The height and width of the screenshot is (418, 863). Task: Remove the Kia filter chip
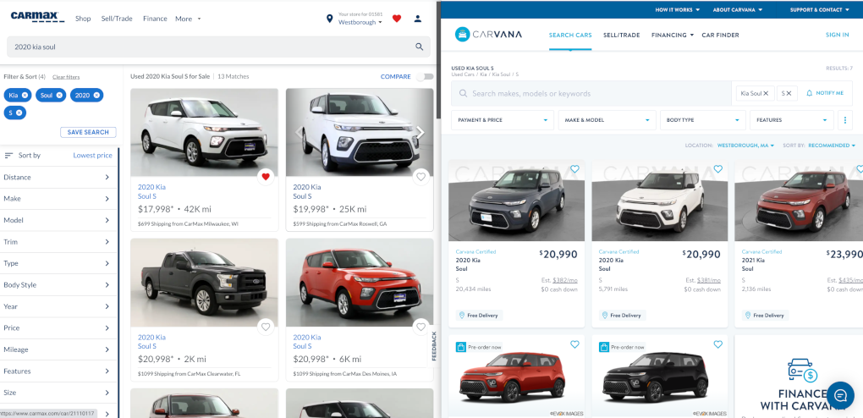25,96
